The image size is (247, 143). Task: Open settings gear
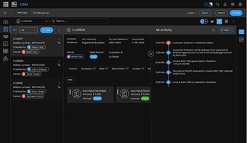click(233, 4)
